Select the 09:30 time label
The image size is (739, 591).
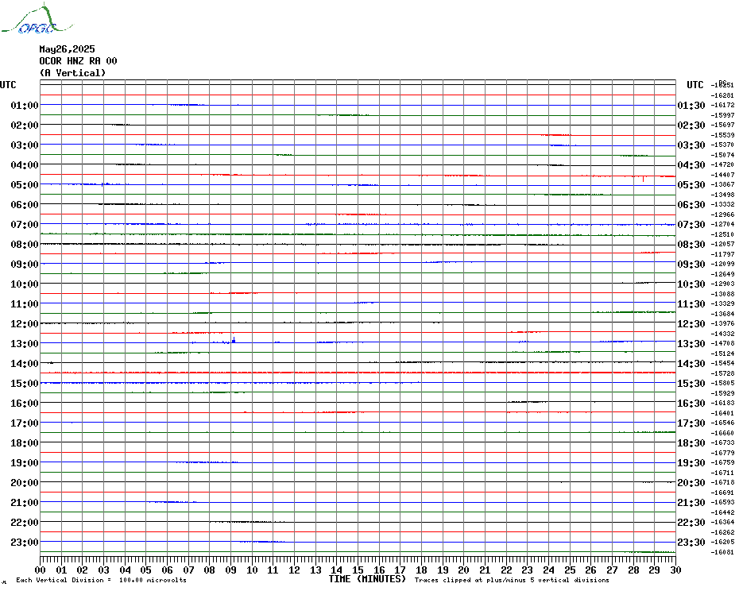pyautogui.click(x=691, y=264)
